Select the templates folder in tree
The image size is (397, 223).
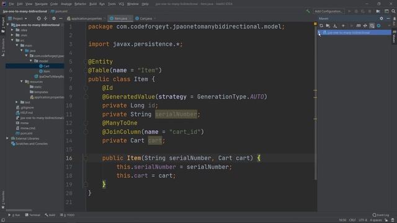38,92
